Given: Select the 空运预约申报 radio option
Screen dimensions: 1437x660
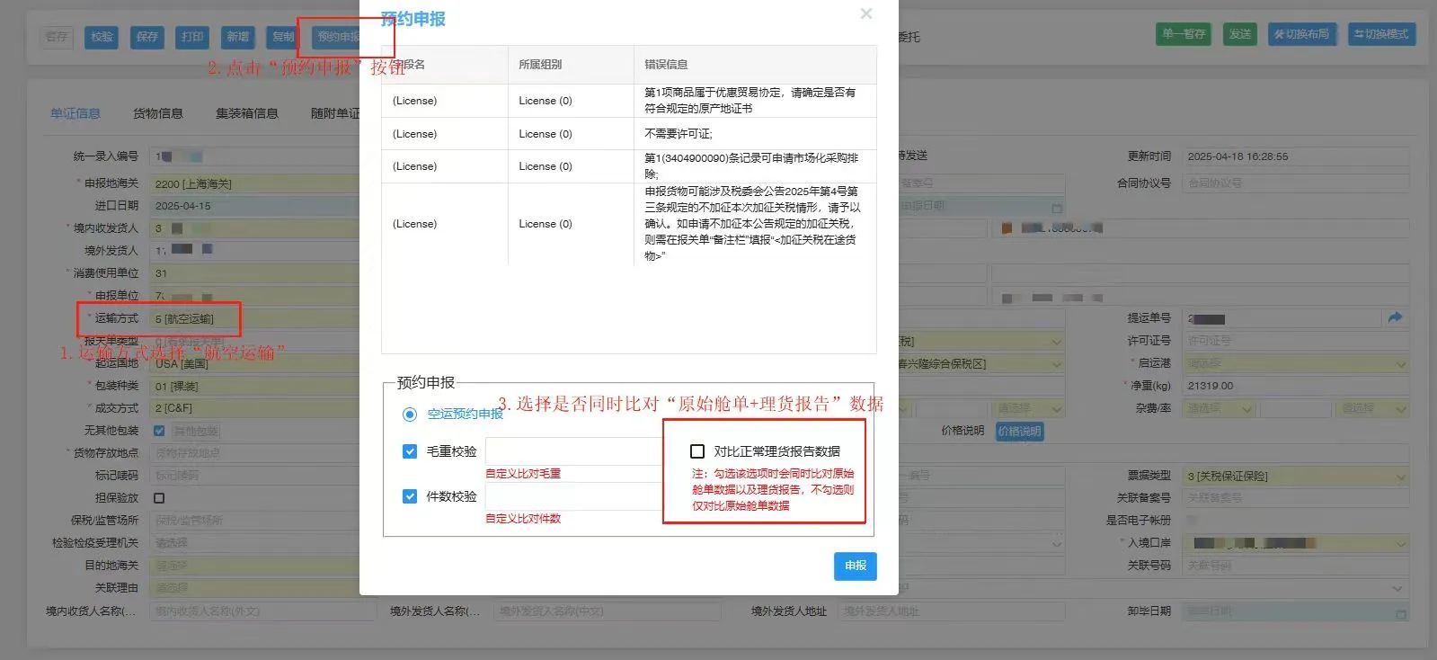Looking at the screenshot, I should click(410, 415).
